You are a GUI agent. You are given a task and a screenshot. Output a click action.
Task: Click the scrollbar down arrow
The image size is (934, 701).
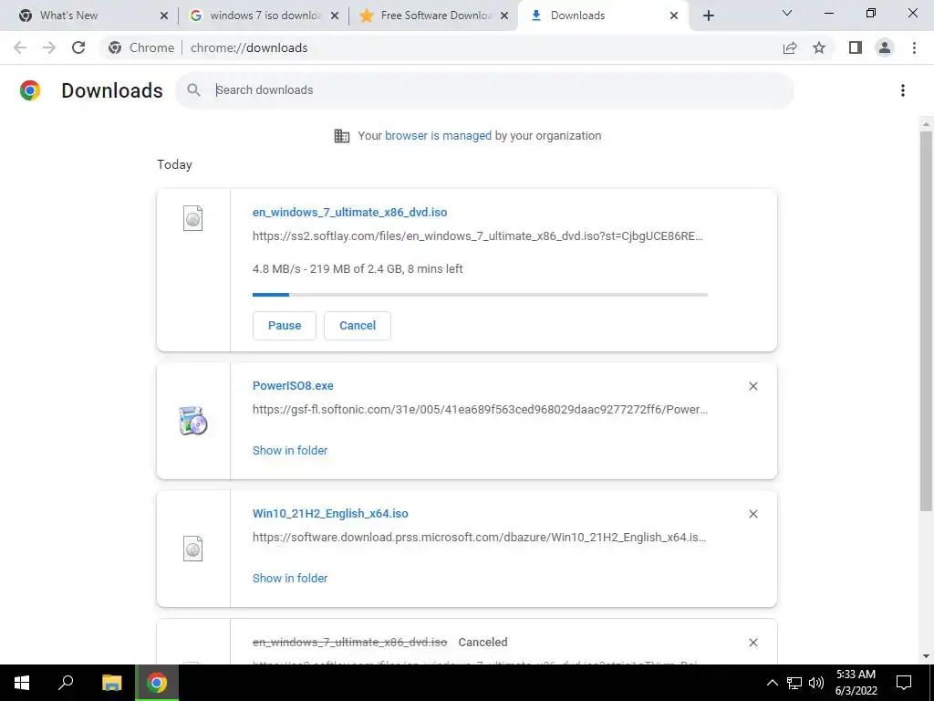tap(926, 656)
